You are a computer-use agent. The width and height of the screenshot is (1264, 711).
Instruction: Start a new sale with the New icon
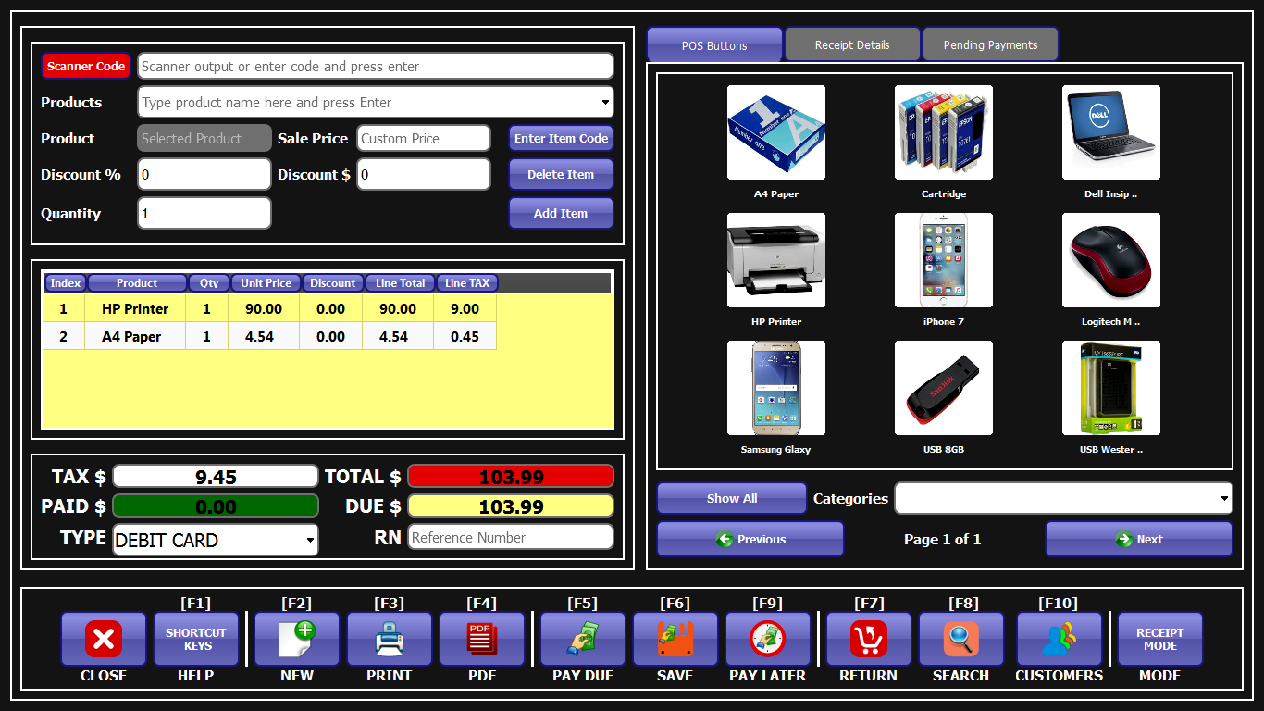[x=296, y=639]
